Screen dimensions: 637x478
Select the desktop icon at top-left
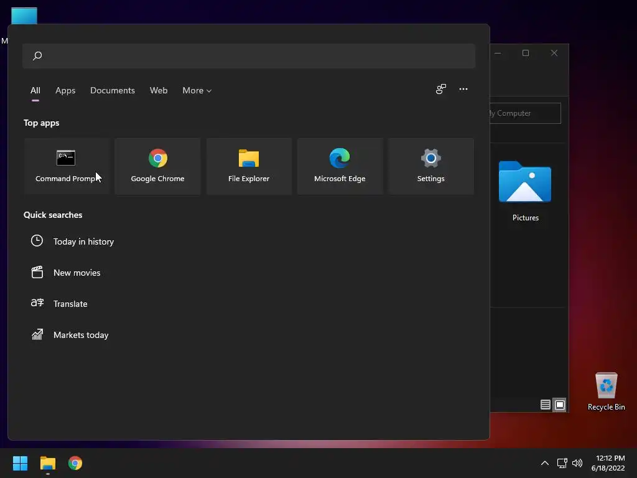(24, 16)
